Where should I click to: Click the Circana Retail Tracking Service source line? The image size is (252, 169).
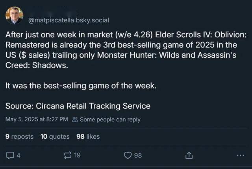[x=78, y=106]
